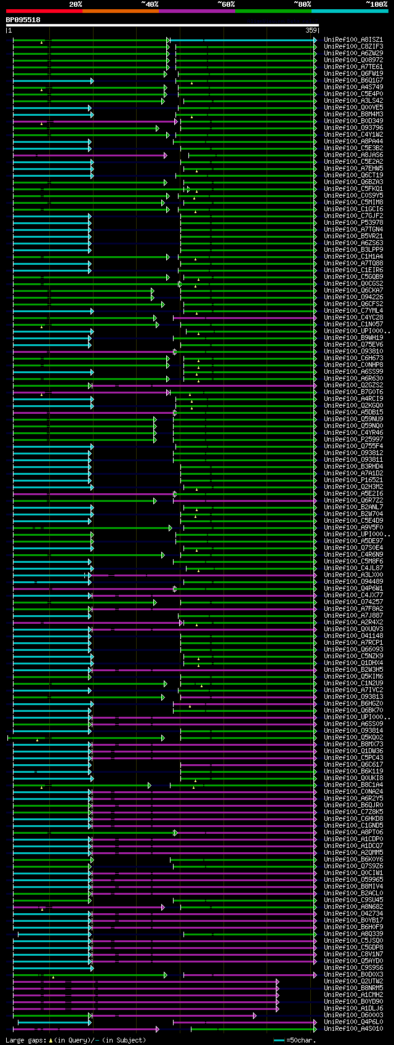394x1045 pixels.
Task: Click the red 20% identity legend segment
Action: (x=44, y=10)
